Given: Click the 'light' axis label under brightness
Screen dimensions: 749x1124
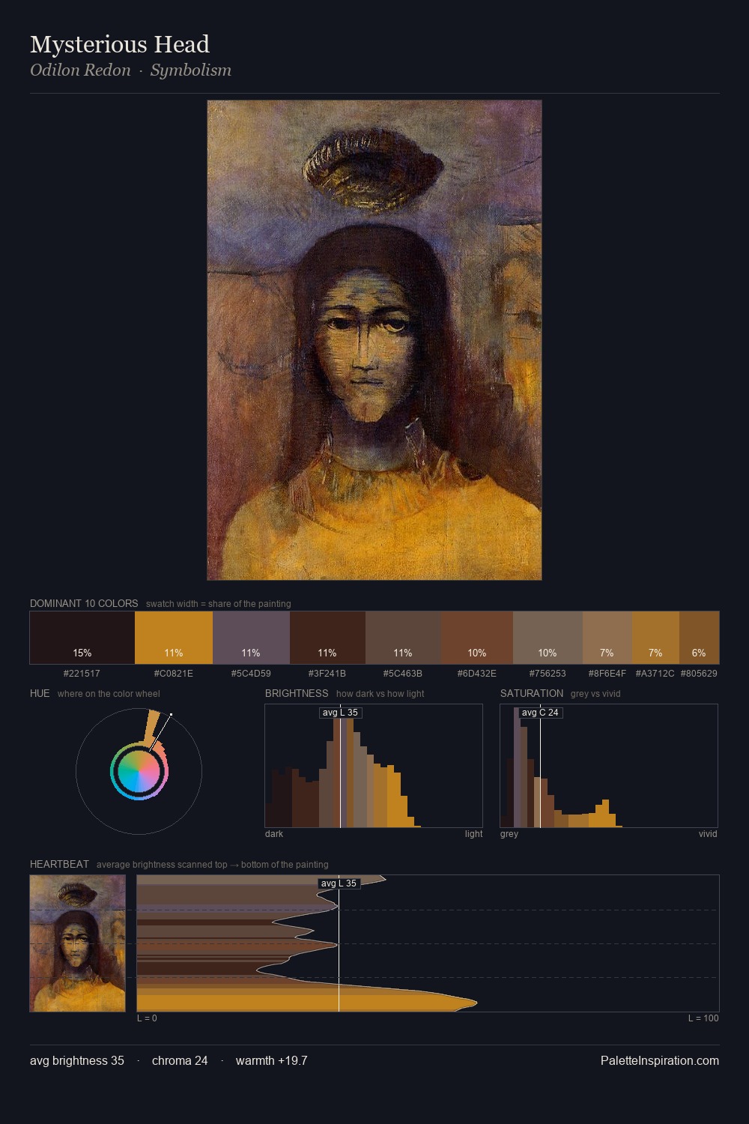Looking at the screenshot, I should (473, 834).
